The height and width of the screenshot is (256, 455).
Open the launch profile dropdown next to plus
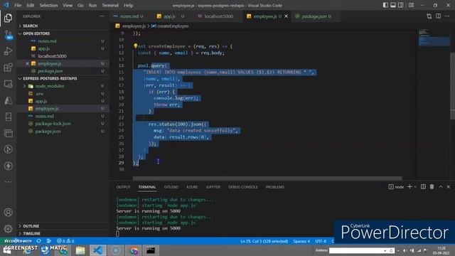coord(415,186)
